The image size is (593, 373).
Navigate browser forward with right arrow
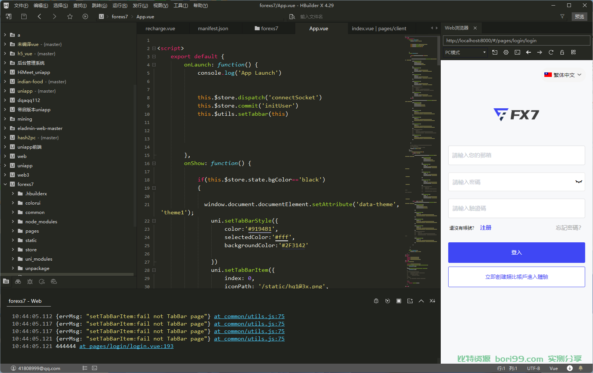[539, 52]
